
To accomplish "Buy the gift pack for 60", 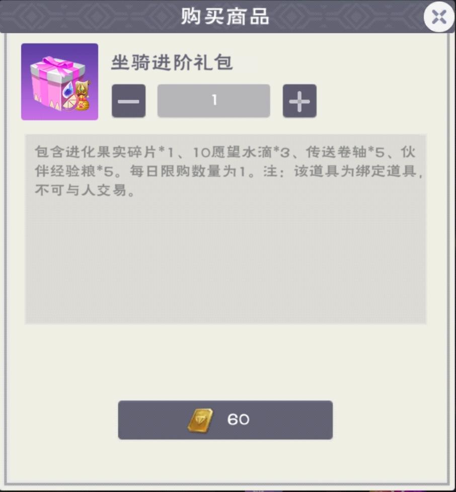I will (x=225, y=420).
